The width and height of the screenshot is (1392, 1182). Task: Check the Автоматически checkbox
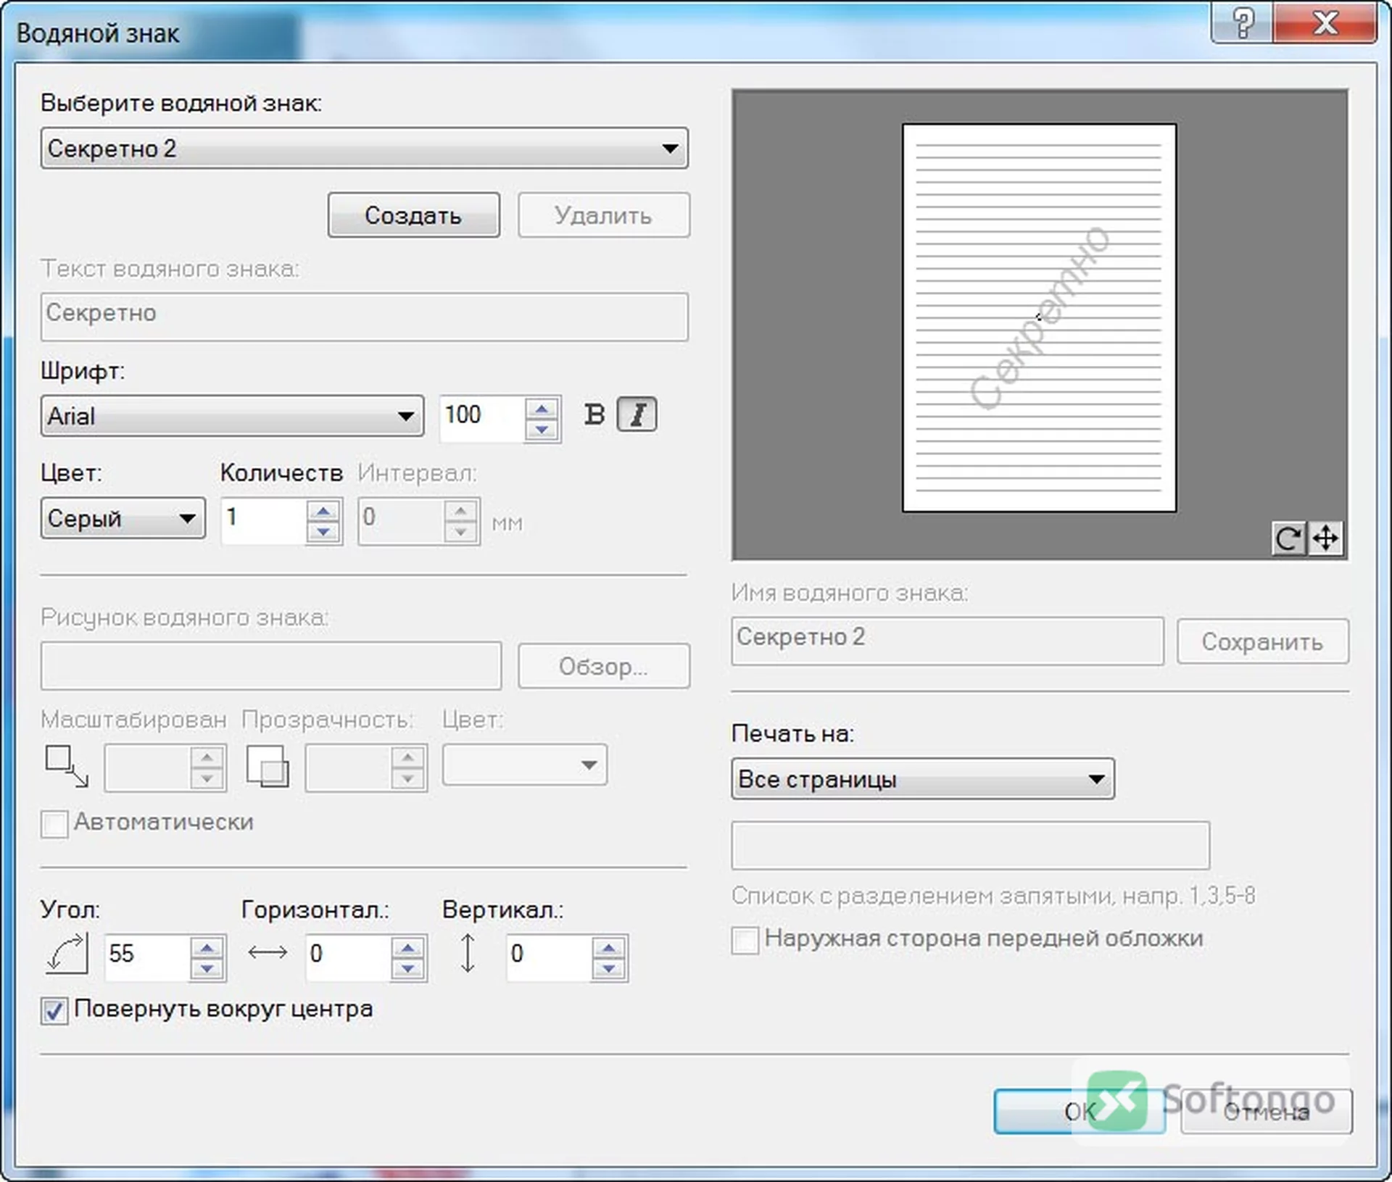54,824
